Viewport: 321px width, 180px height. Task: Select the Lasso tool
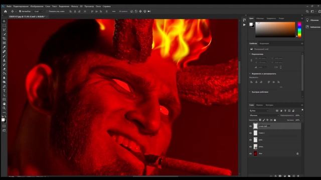coord(4,30)
